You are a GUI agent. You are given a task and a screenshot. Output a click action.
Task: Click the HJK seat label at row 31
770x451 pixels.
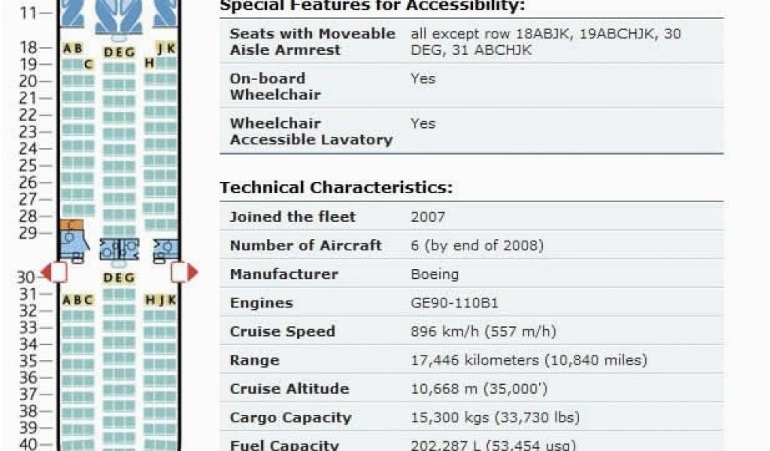coord(160,300)
